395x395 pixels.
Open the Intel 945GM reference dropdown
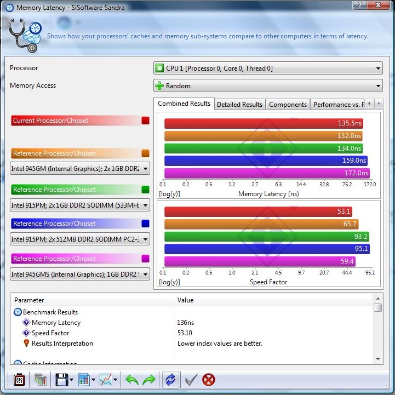point(80,169)
